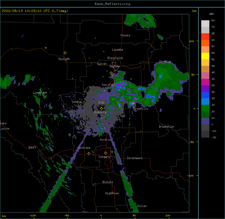225x219 pixels.
Task: Click the yellow V marker east of Calgary
Action: [112, 152]
